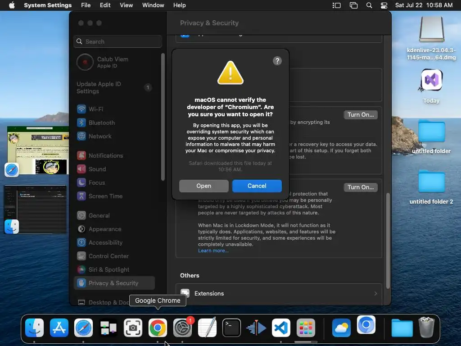Click the settings content pane scrollbar
This screenshot has width=461, height=346.
click(388, 241)
